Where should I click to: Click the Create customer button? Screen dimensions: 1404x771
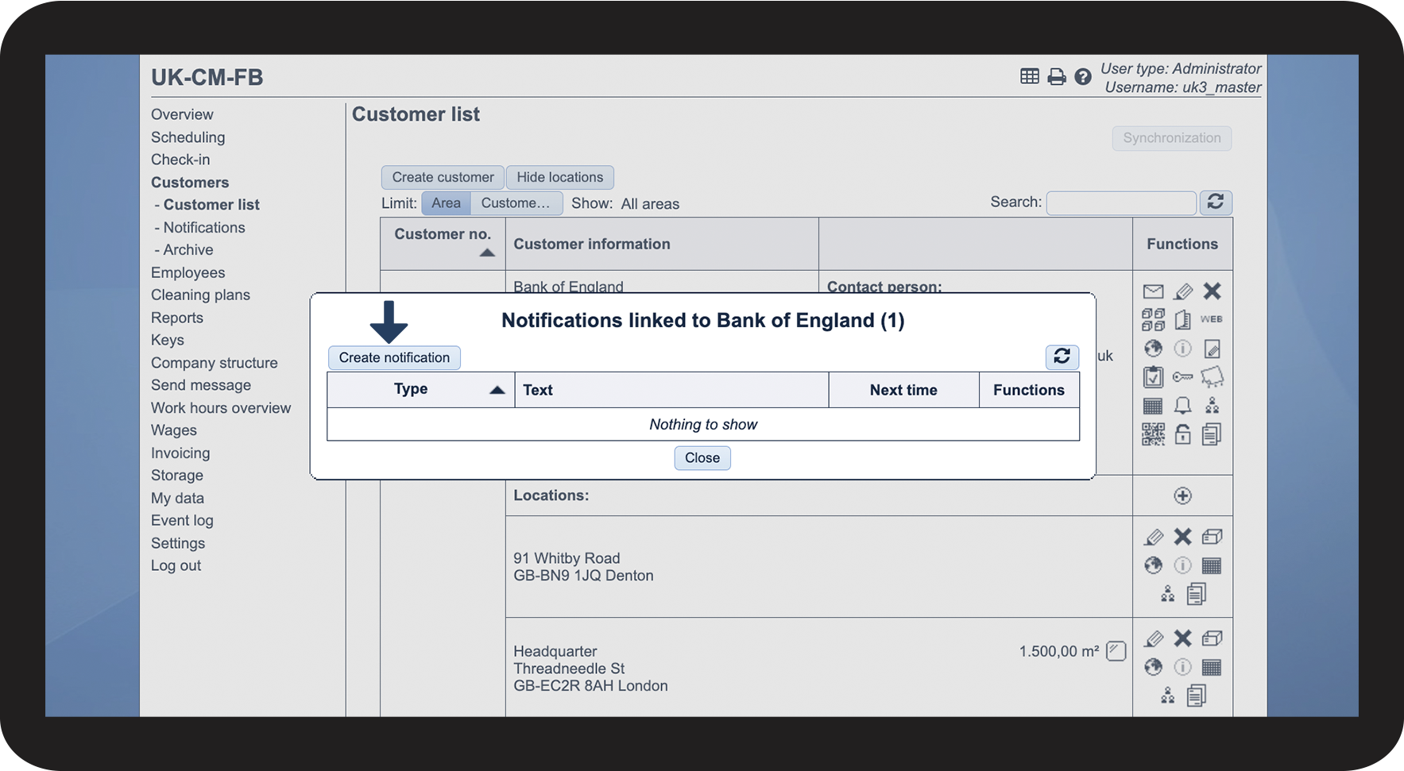coord(443,177)
